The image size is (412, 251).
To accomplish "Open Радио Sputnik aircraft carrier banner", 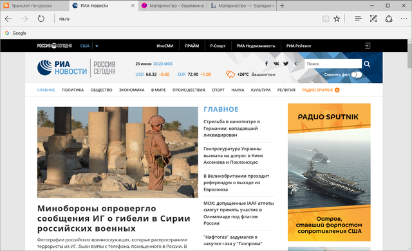I will [329, 172].
